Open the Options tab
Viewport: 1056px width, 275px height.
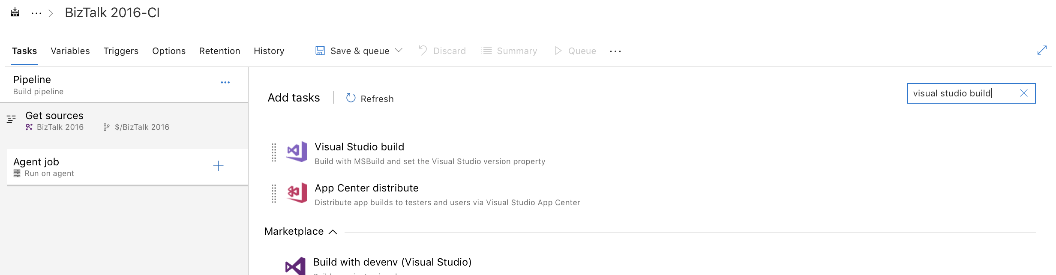[x=169, y=51]
